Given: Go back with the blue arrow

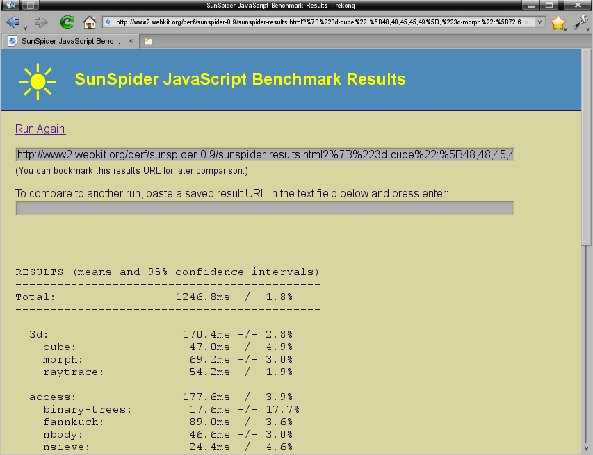Looking at the screenshot, I should tap(13, 22).
